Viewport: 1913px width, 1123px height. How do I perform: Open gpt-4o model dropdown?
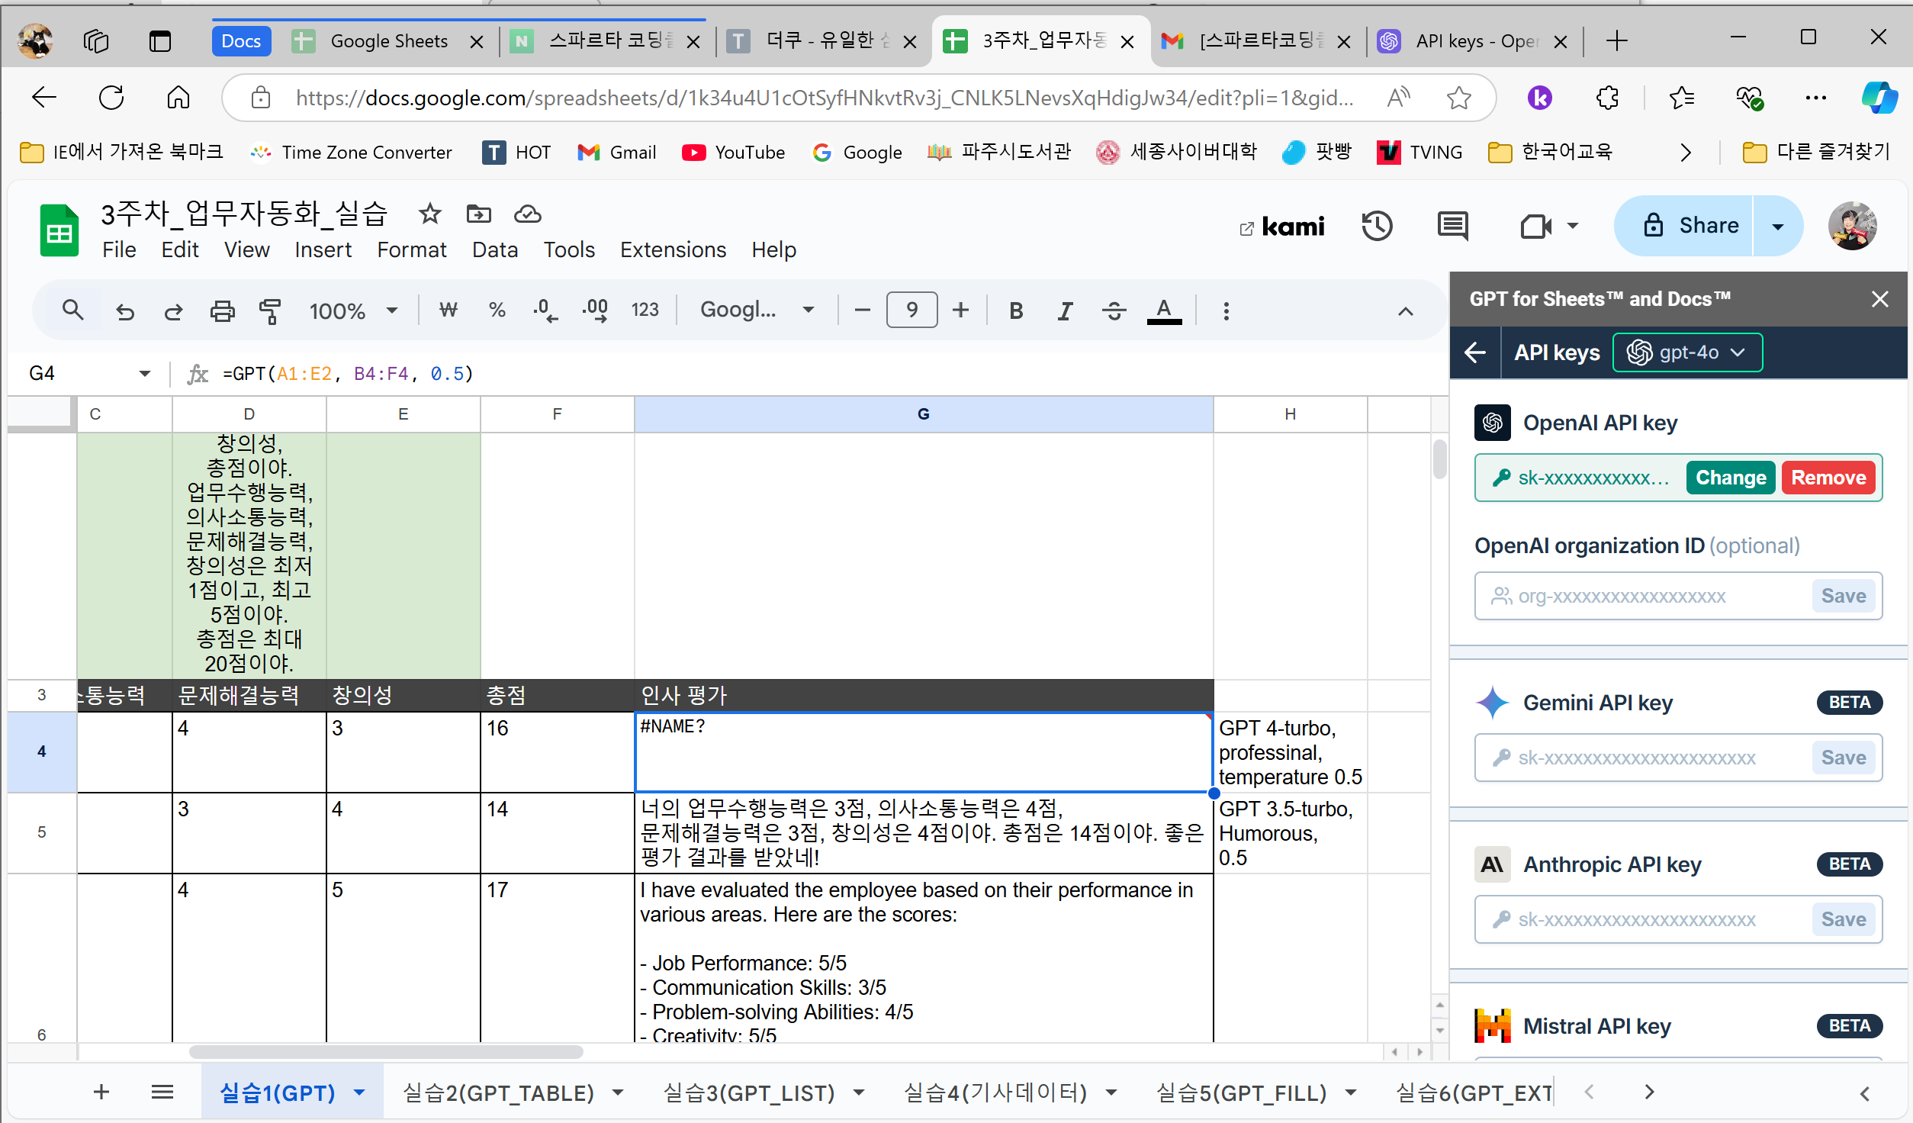coord(1687,352)
